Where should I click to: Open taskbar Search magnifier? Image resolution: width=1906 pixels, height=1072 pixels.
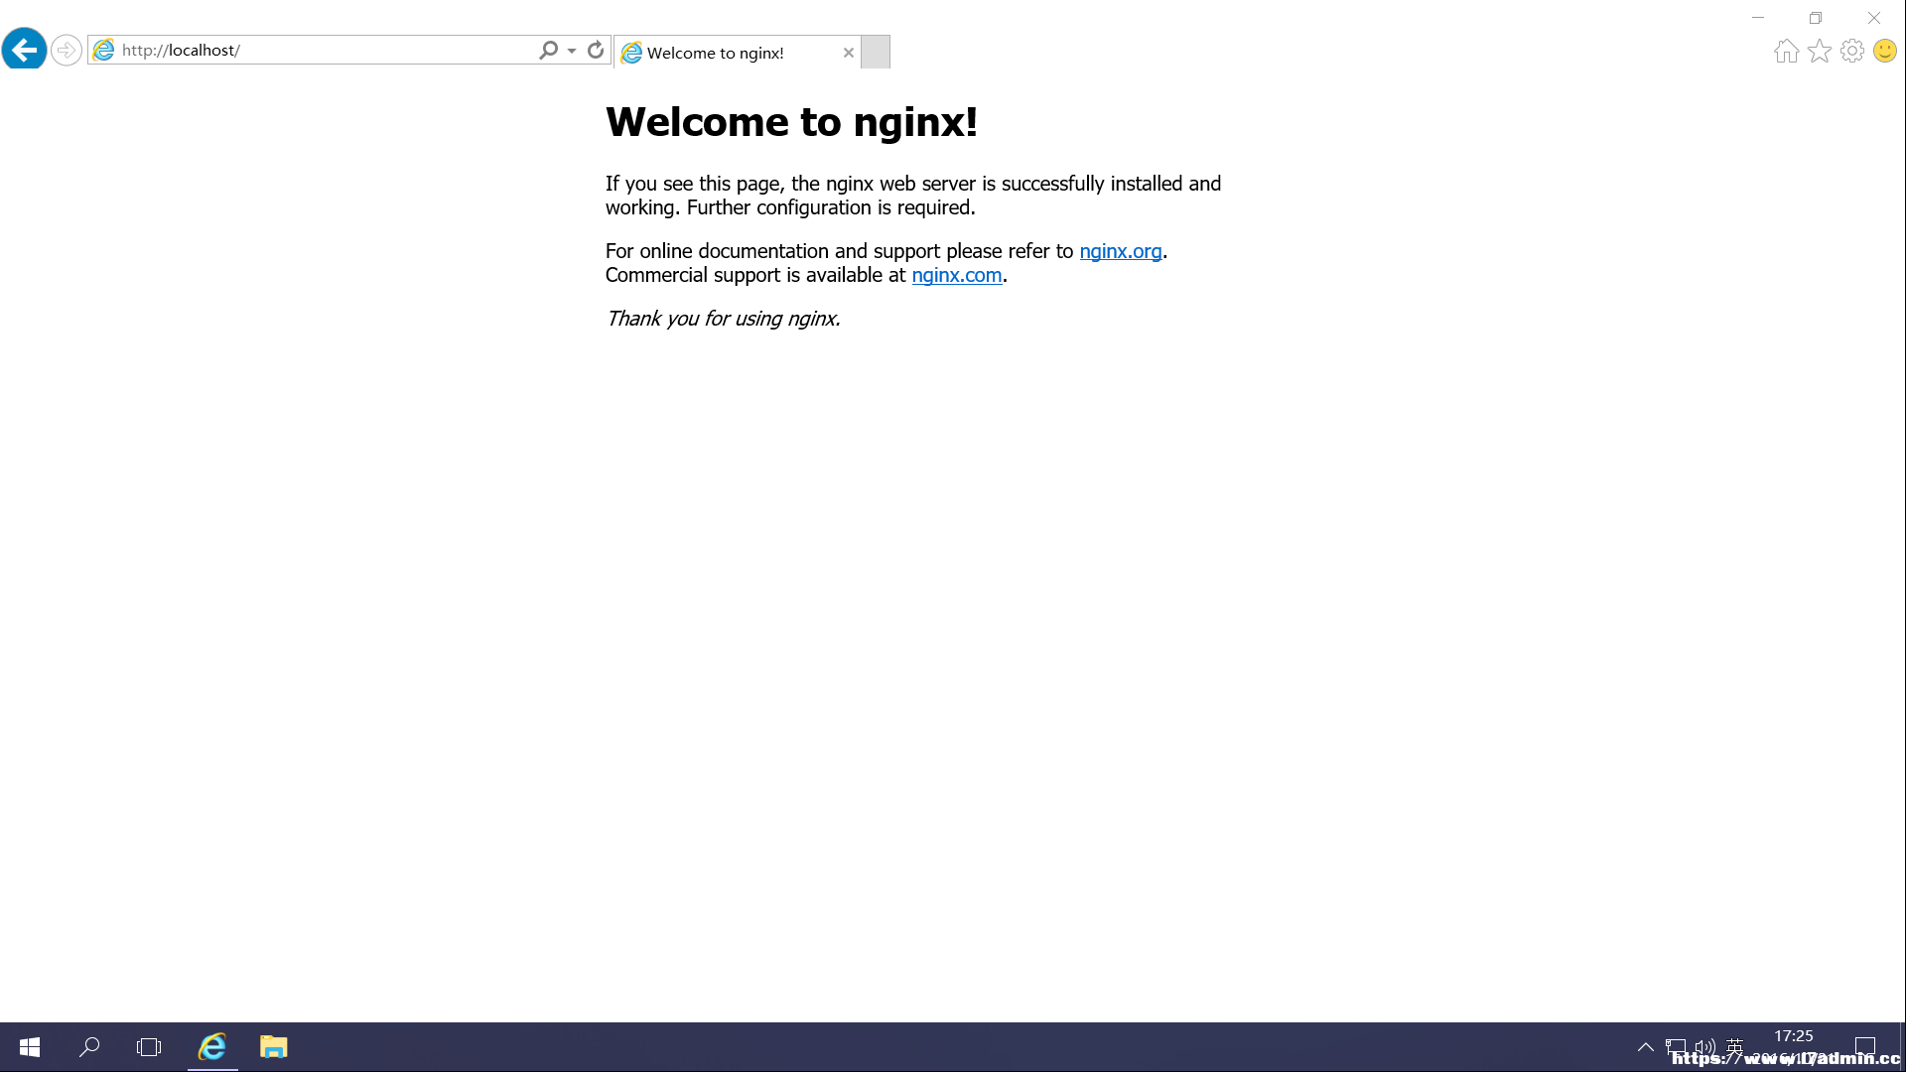[x=89, y=1047]
